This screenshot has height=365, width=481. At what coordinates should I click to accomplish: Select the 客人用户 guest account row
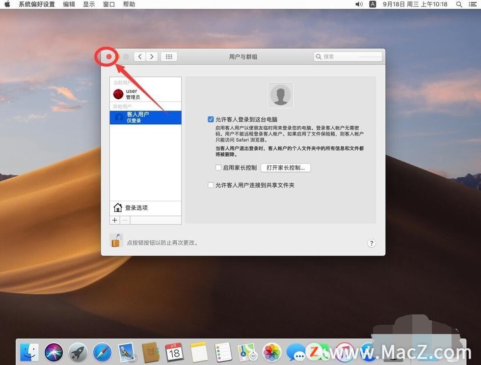pos(145,117)
